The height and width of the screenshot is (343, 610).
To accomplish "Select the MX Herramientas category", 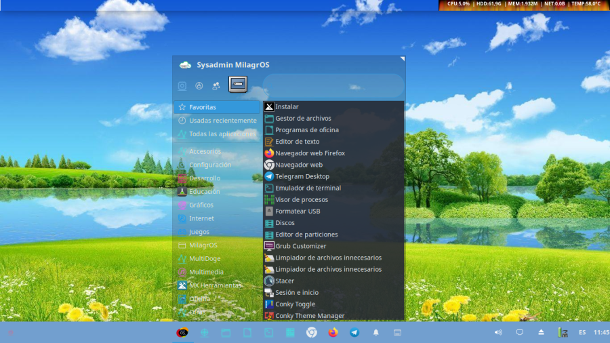I will [215, 285].
